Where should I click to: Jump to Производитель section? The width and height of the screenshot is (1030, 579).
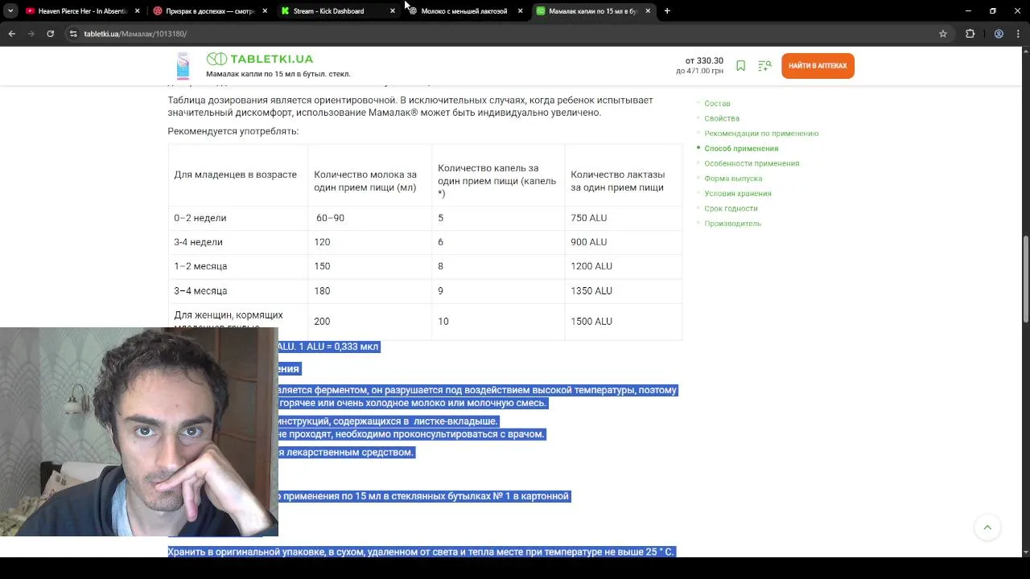[732, 224]
